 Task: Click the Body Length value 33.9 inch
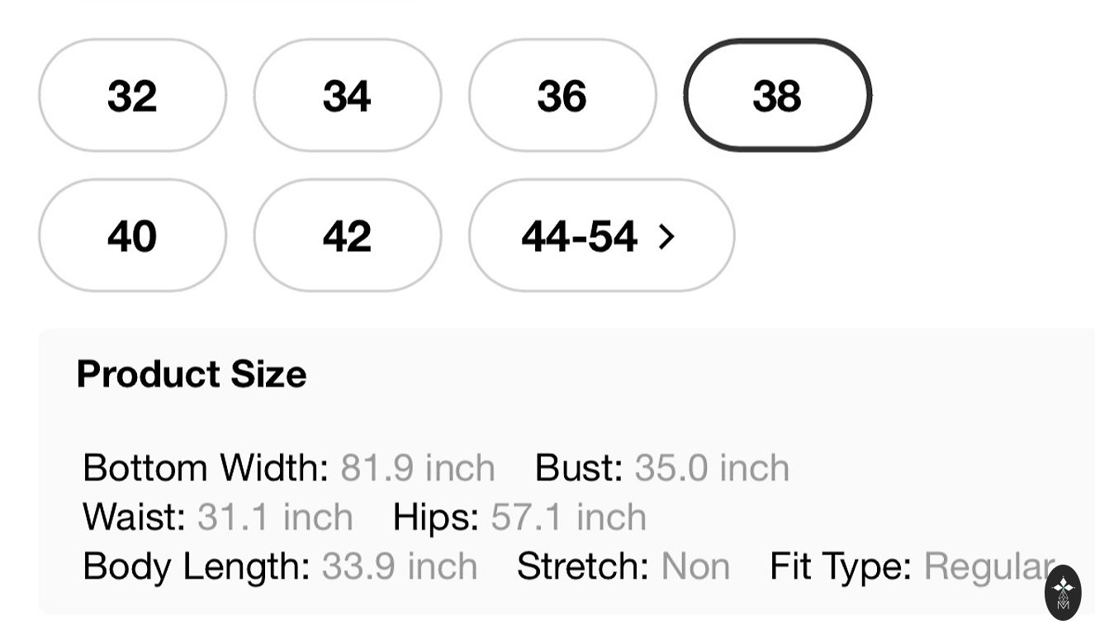(x=399, y=567)
